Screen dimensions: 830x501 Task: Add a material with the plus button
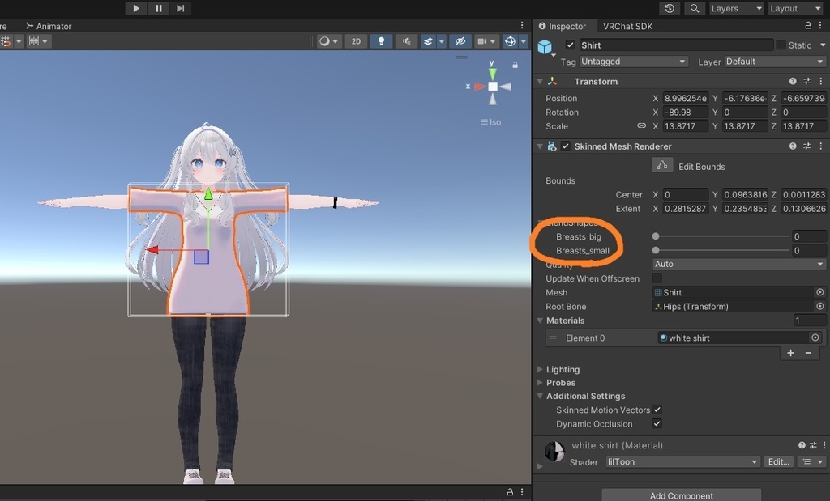click(790, 353)
